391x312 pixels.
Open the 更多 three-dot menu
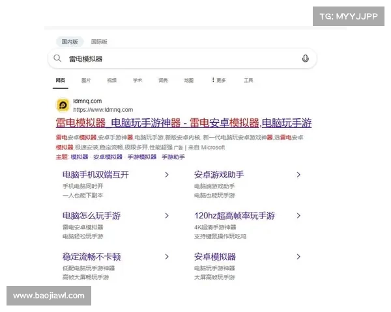pyautogui.click(x=218, y=80)
